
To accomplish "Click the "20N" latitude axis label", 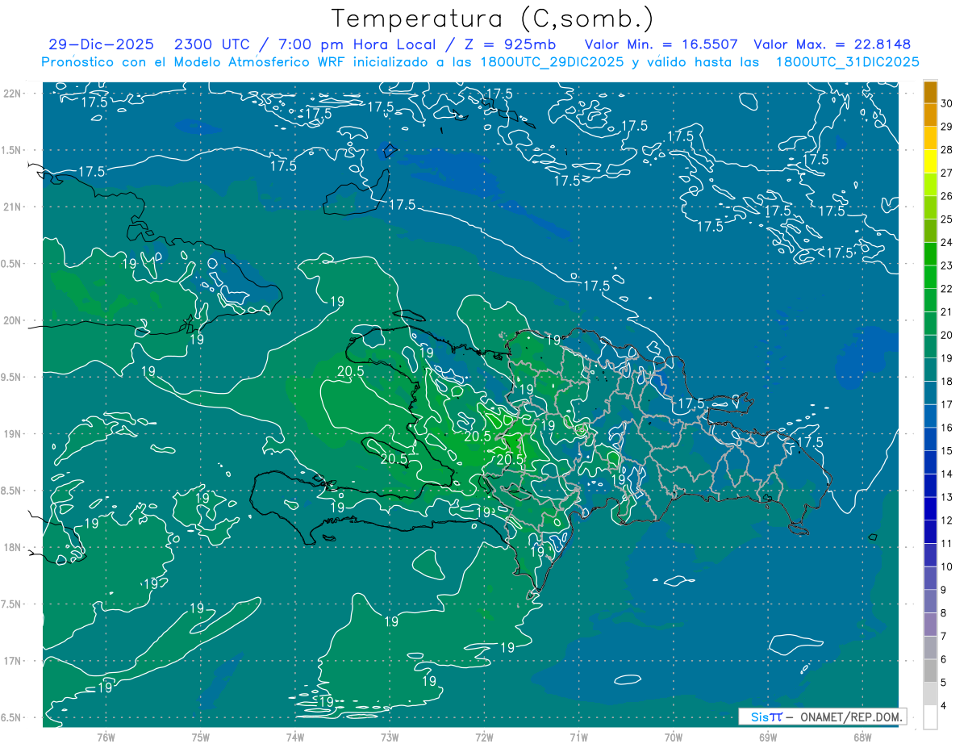I will click(x=12, y=320).
